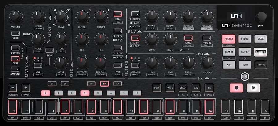This screenshot has width=278, height=126.
Task: Click the PASTE sequencer button
Action: 170,88
